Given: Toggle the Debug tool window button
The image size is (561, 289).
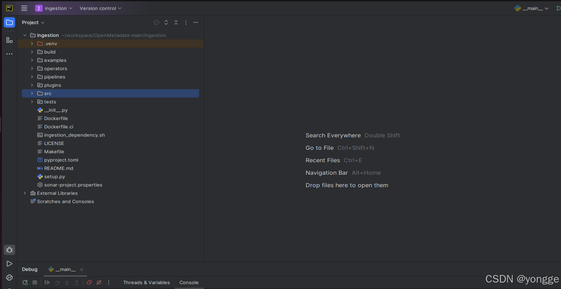Looking at the screenshot, I should 9,250.
